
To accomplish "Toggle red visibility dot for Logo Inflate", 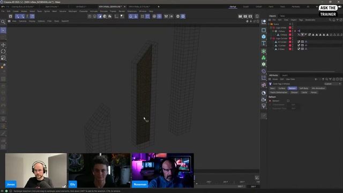I will point(290,28).
